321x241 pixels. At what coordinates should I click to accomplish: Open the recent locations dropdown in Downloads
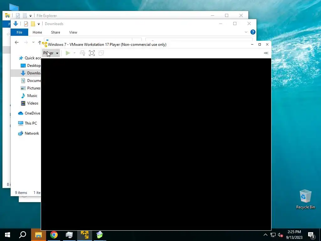coord(33,42)
